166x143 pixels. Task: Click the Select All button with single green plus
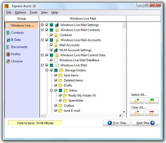[x=137, y=101]
